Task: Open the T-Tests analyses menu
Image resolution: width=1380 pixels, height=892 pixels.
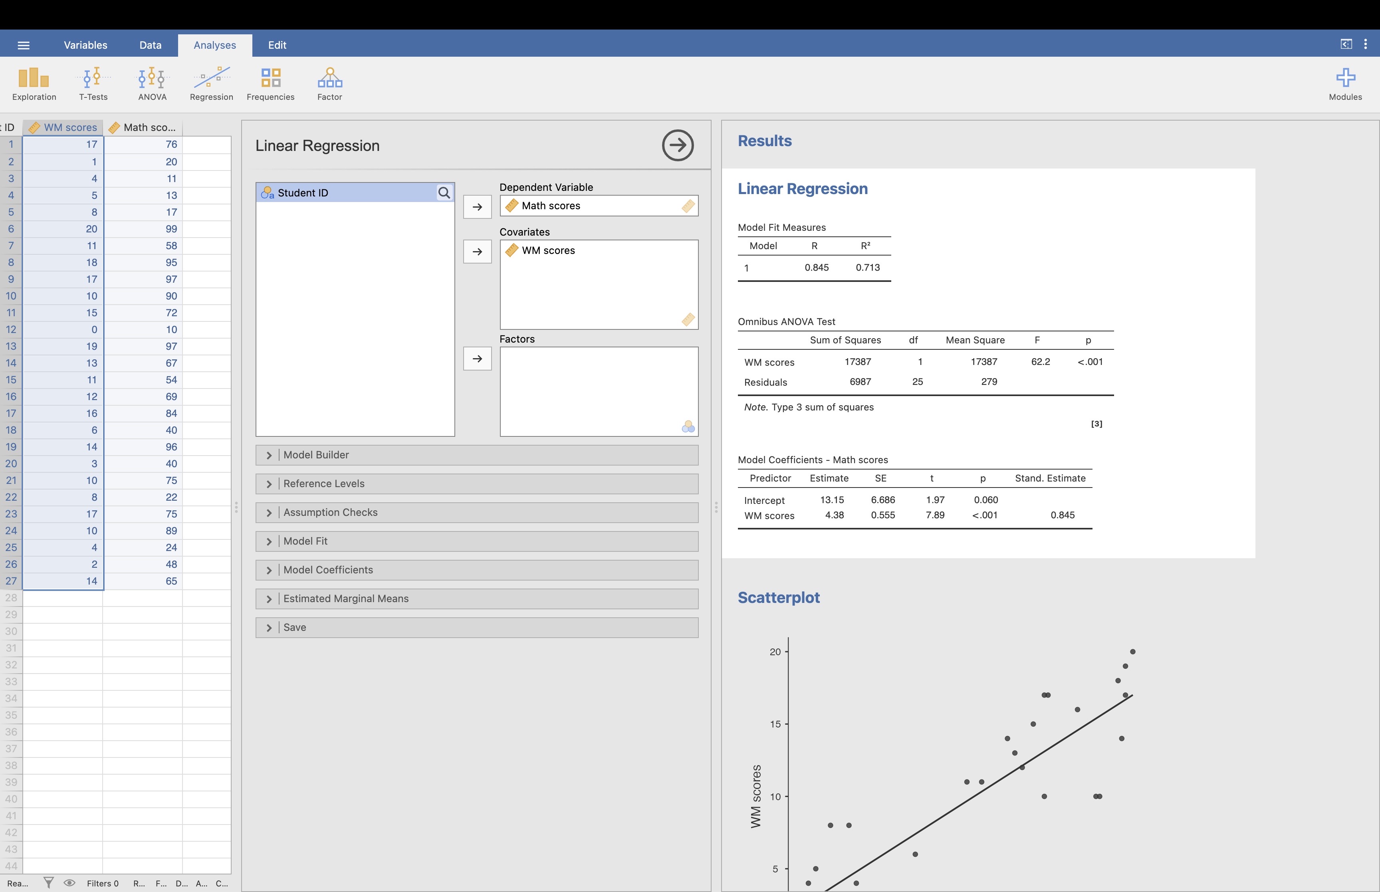Action: [x=93, y=84]
